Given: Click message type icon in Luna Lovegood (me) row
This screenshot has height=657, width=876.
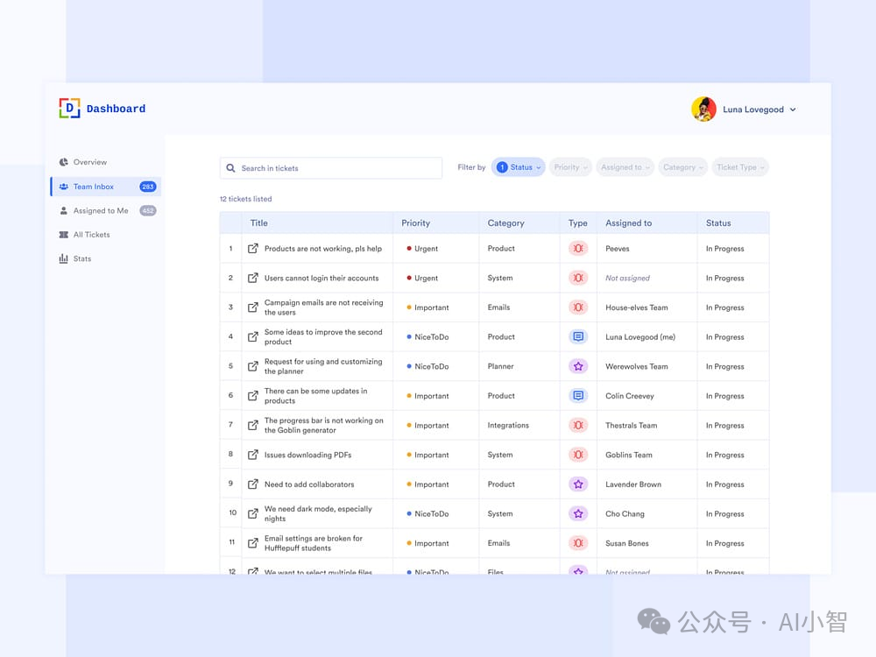Looking at the screenshot, I should (x=578, y=337).
